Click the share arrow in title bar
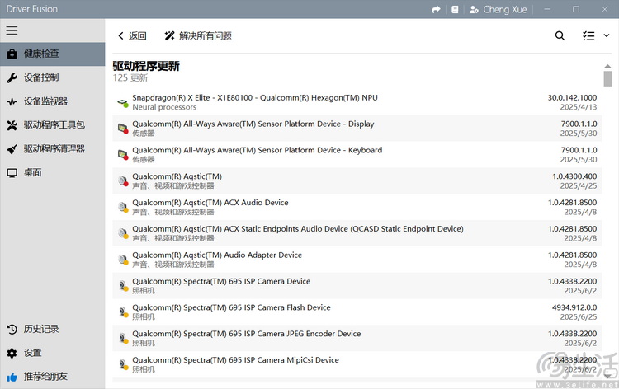Image resolution: width=619 pixels, height=389 pixels. pyautogui.click(x=436, y=9)
